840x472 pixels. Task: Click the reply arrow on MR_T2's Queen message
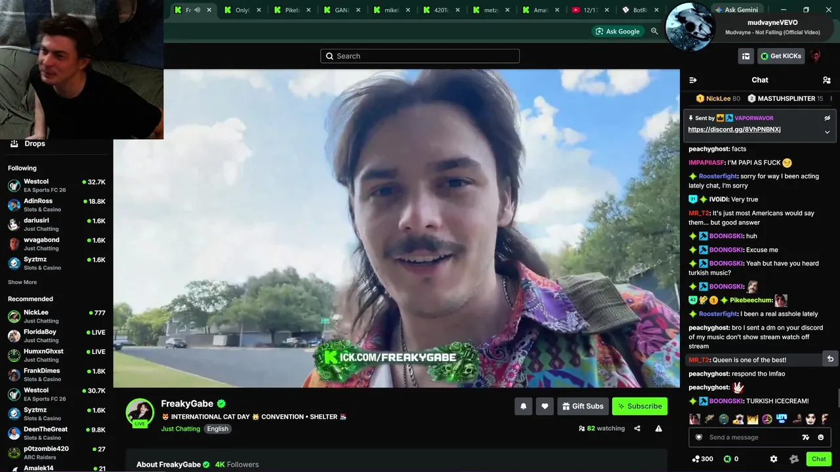830,359
